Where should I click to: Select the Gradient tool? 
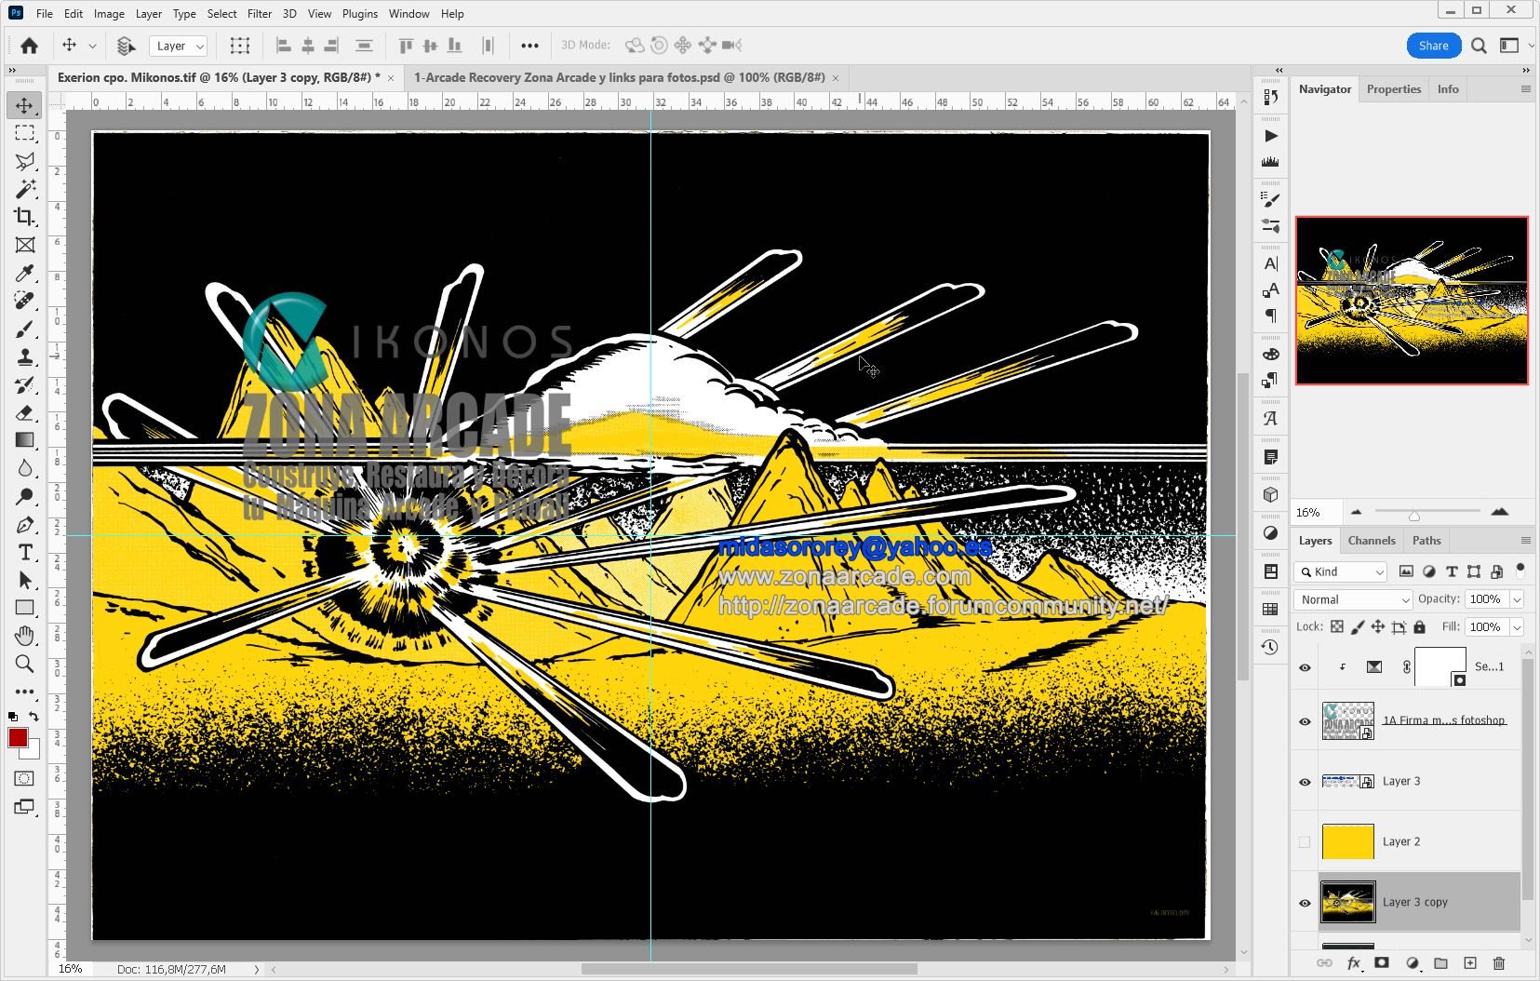coord(25,440)
